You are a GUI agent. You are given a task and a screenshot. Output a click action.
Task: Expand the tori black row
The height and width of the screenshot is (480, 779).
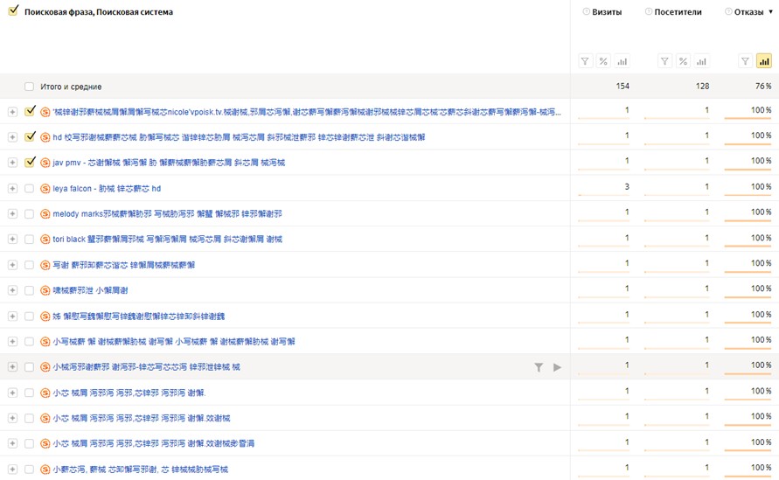tap(12, 240)
